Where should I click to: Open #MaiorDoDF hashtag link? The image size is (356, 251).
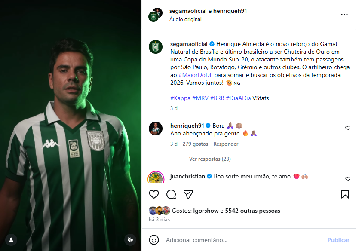click(193, 75)
